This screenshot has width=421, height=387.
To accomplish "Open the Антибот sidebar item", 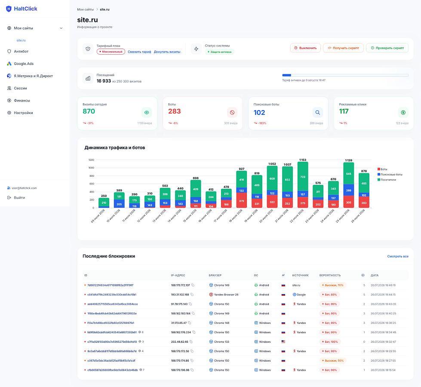I will [x=21, y=51].
